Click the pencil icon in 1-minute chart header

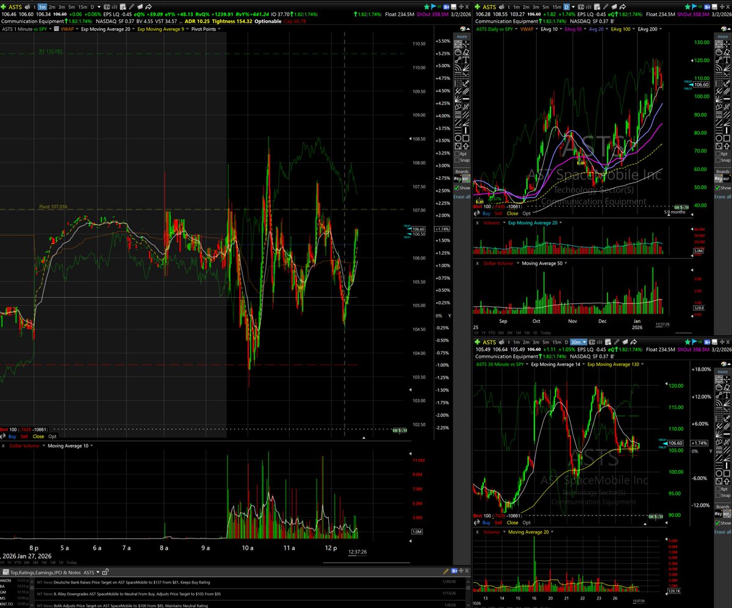pos(131,7)
